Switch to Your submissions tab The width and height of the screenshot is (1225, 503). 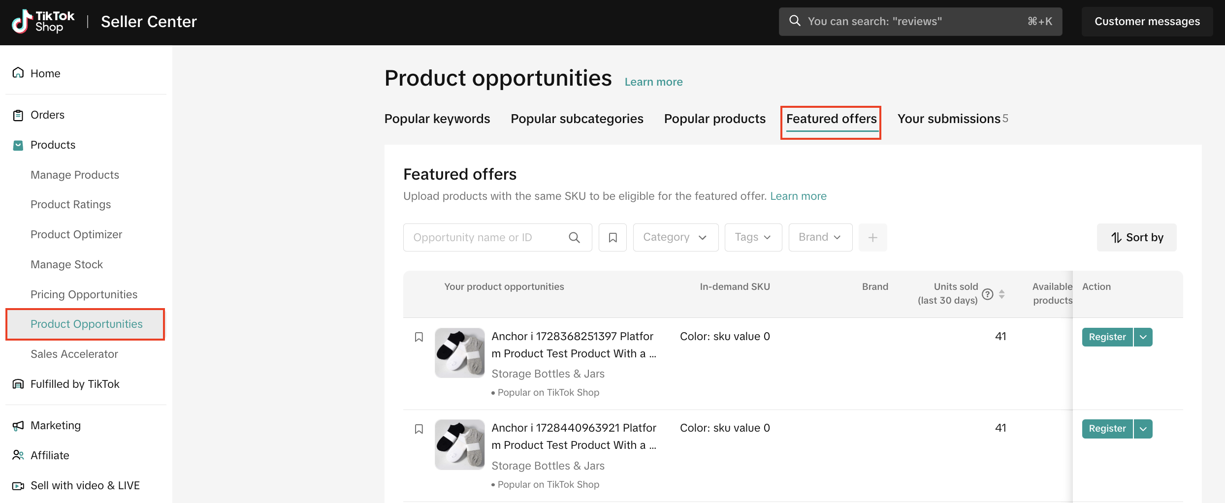point(949,119)
